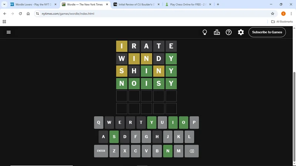Screen dimensions: 296x166
Task: Tap the Q key
Action: click(x=98, y=122)
